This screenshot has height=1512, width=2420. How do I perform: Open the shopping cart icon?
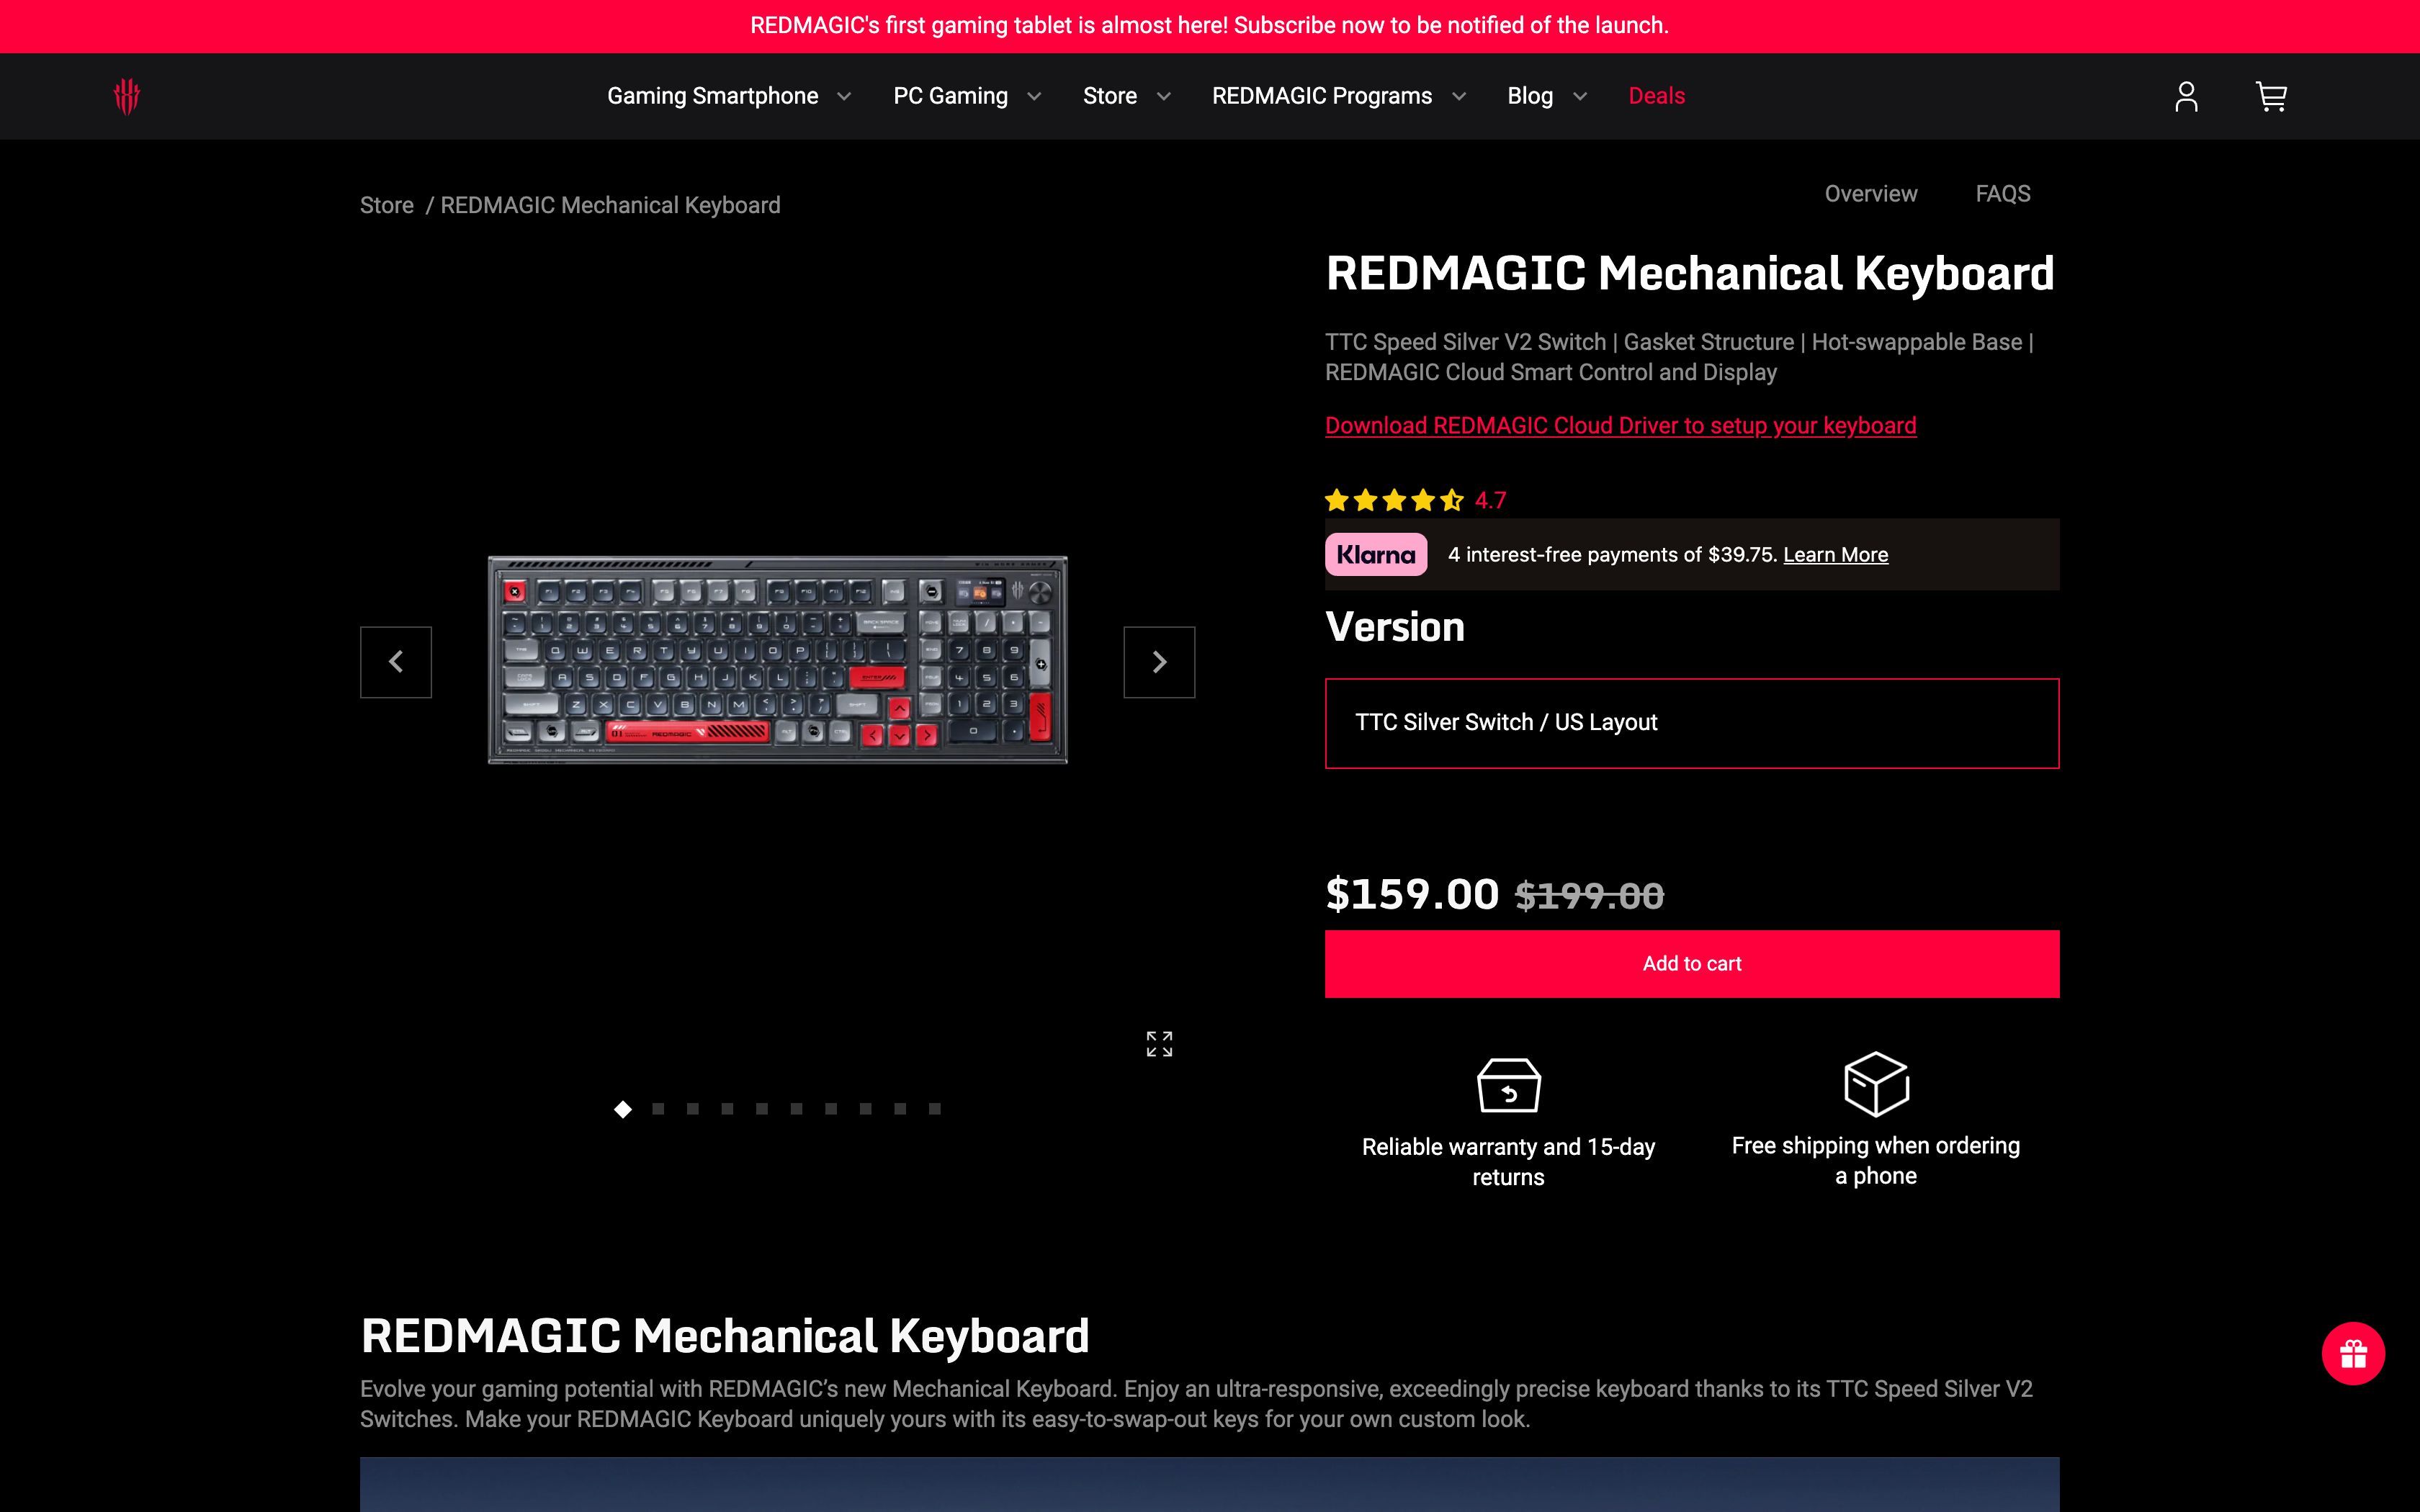2271,96
